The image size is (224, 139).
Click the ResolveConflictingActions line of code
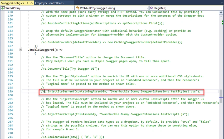(103, 23)
